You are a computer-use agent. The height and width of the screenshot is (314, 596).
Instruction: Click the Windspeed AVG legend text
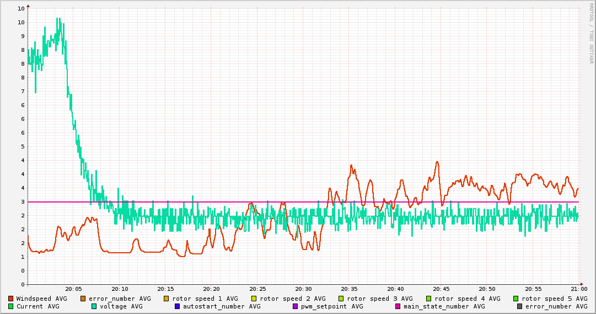(x=42, y=299)
